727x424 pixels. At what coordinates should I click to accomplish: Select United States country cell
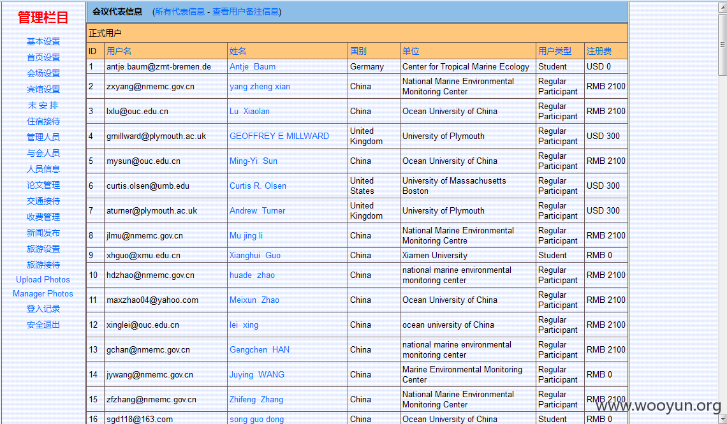pos(374,186)
